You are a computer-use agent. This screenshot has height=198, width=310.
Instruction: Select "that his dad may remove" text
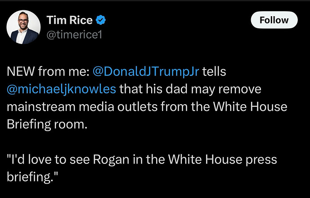(x=190, y=89)
